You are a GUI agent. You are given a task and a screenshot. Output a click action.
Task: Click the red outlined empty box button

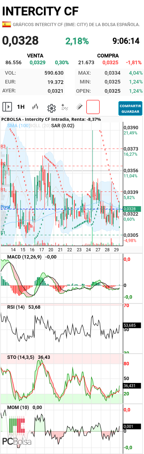coord(93,107)
